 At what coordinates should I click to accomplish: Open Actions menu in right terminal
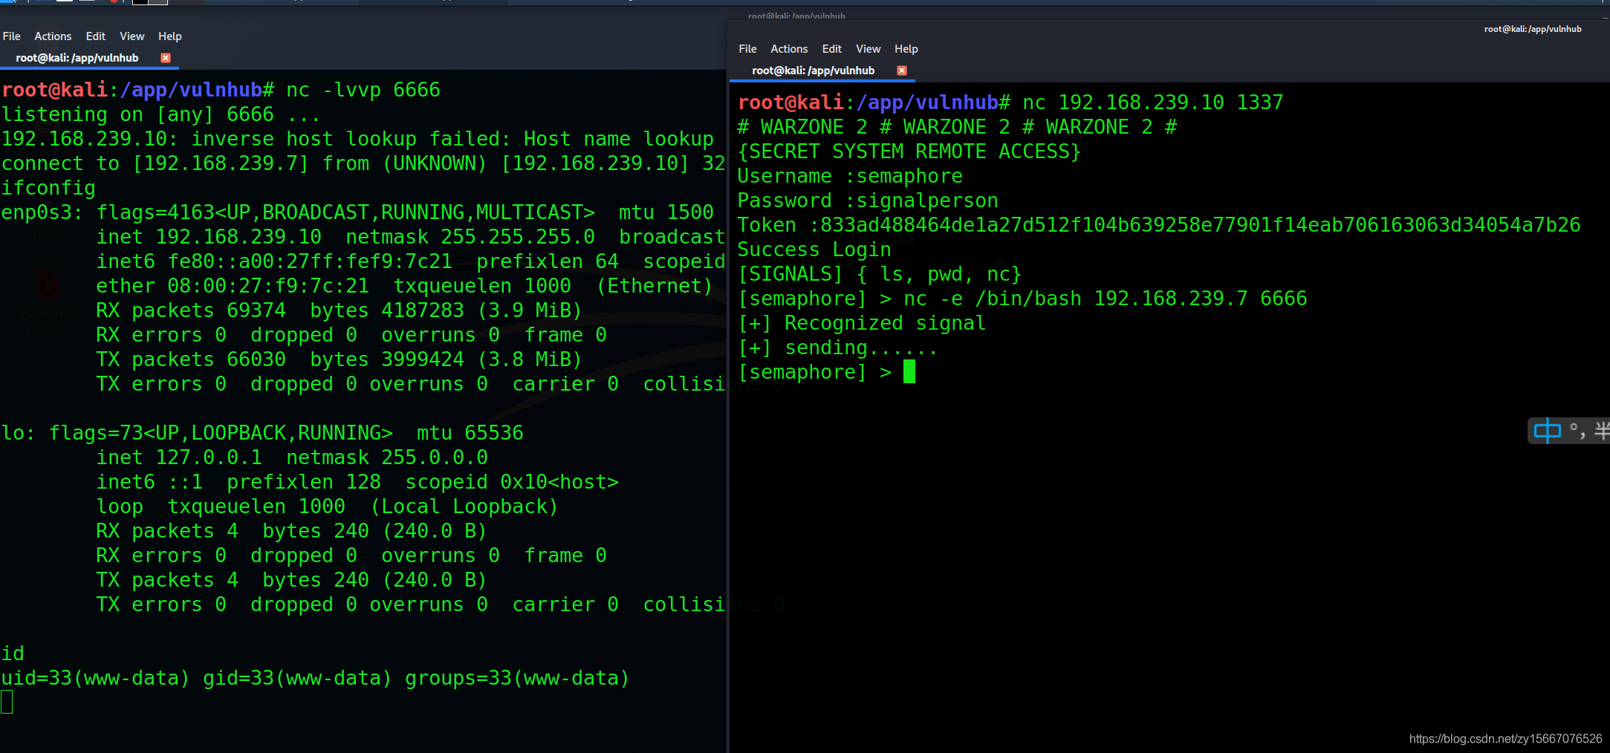[789, 49]
